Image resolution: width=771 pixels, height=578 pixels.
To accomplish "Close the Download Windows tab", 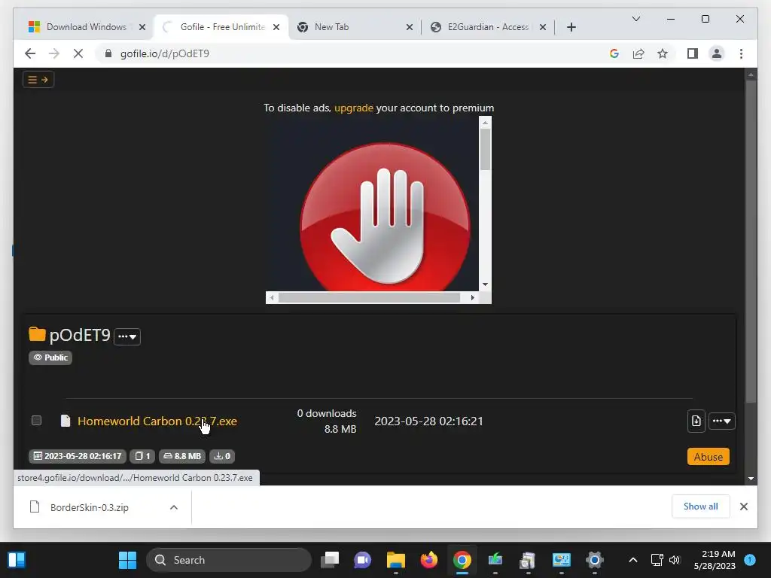I will pos(142,27).
